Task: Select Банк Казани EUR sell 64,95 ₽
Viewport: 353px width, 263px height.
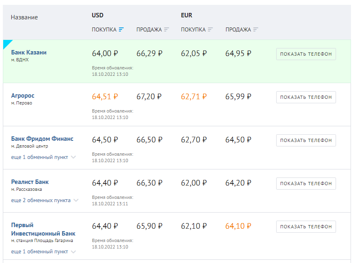Action: (238, 54)
